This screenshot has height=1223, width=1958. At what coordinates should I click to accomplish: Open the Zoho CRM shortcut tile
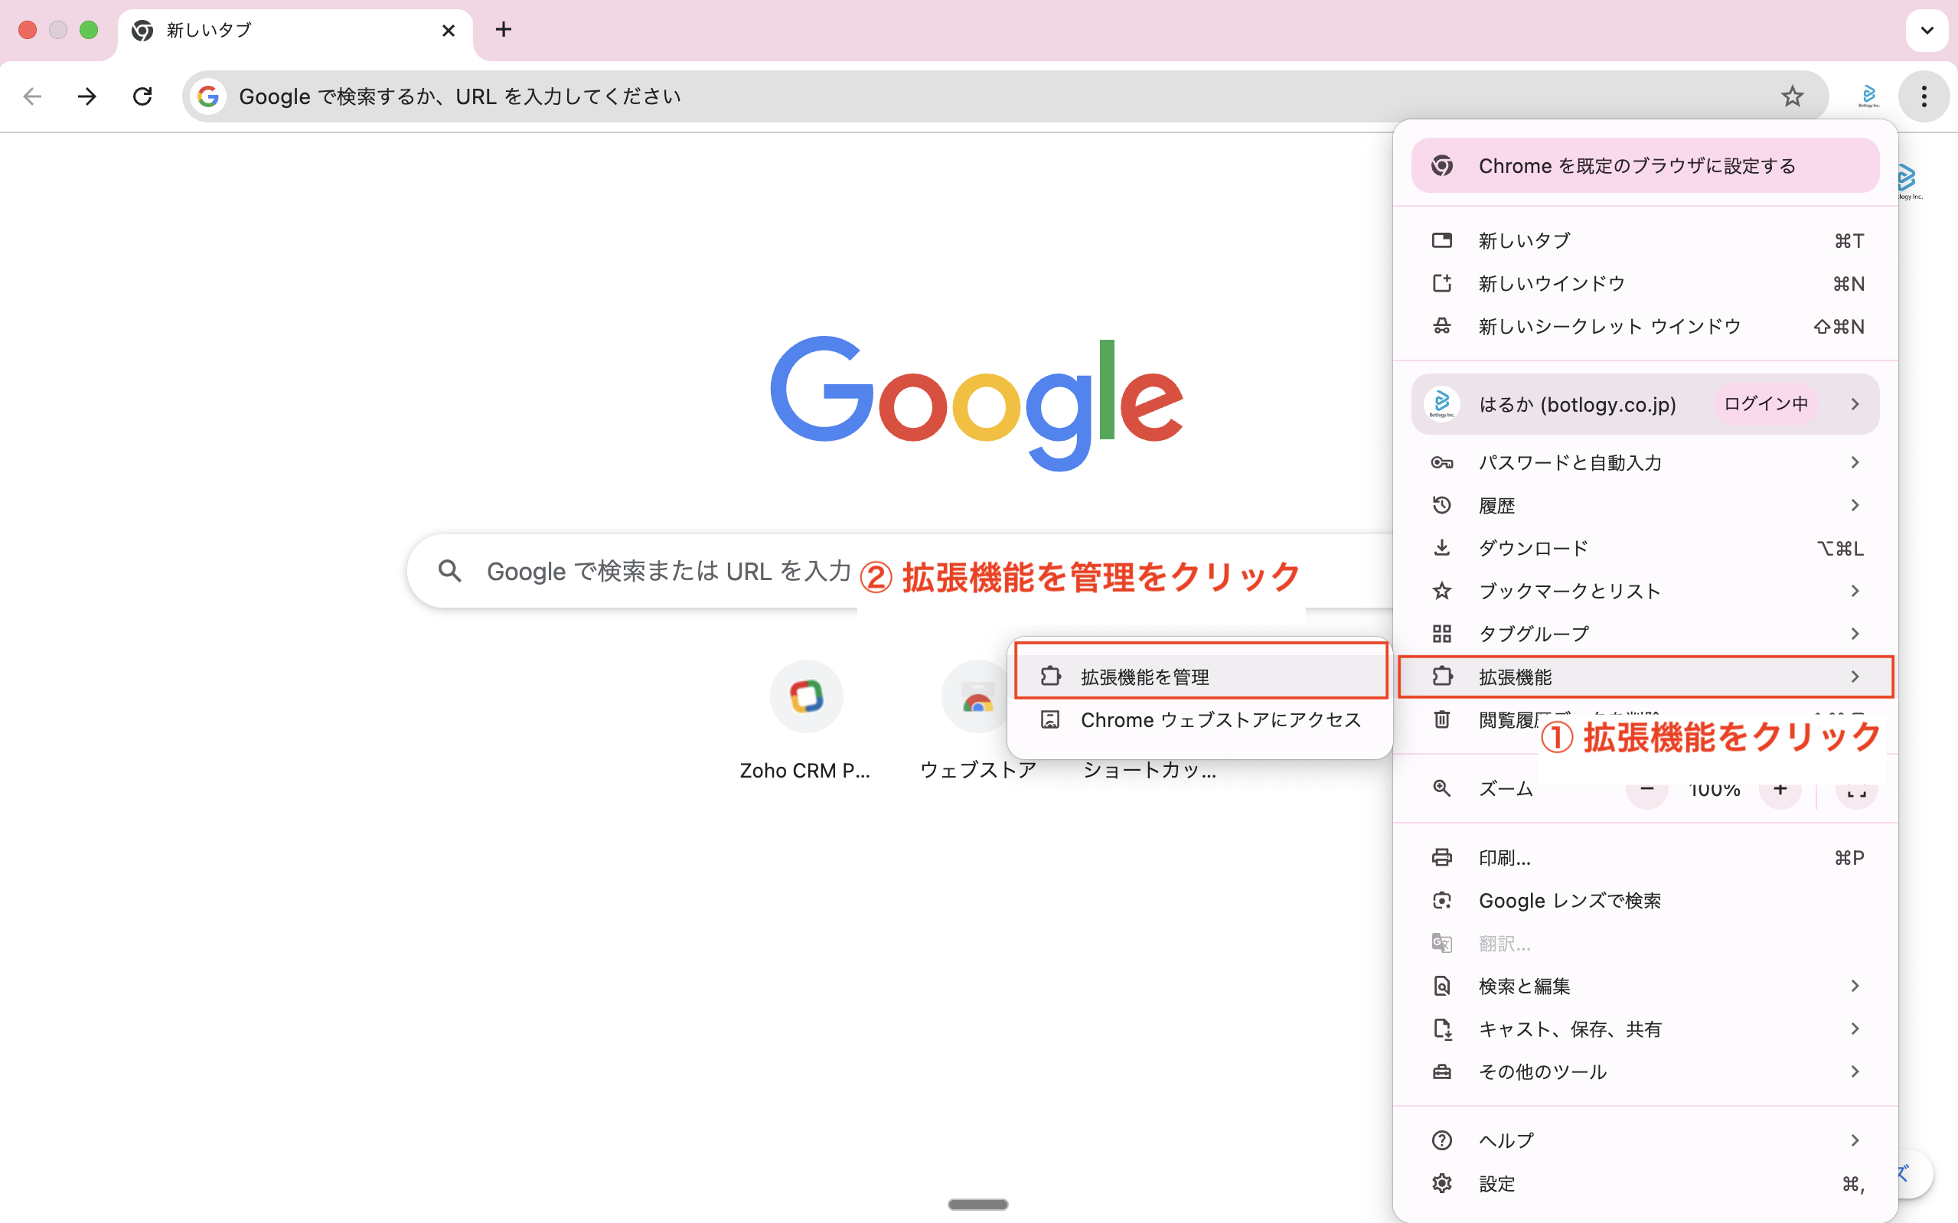(805, 696)
